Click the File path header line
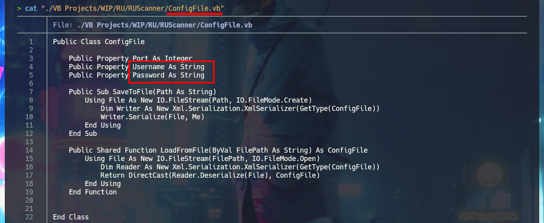The width and height of the screenshot is (544, 223). tap(153, 25)
